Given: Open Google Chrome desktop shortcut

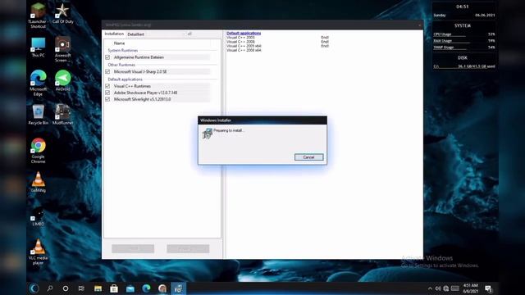Looking at the screenshot, I should pyautogui.click(x=38, y=151).
